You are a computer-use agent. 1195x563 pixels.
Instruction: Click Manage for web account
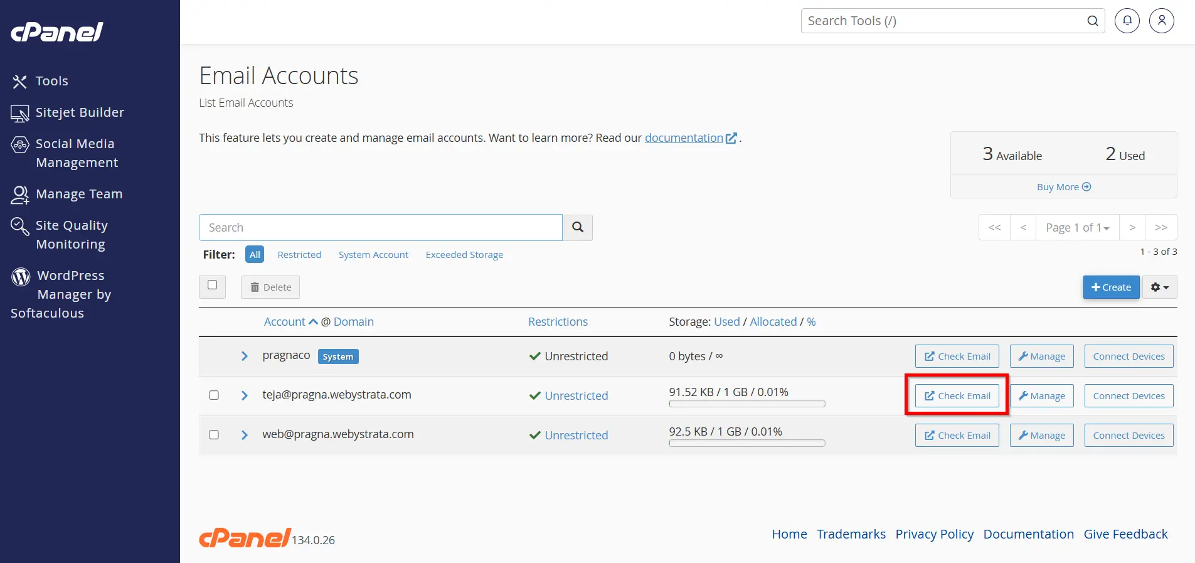tap(1042, 435)
